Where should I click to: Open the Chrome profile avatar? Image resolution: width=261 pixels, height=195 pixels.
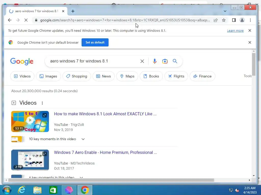coord(242,20)
